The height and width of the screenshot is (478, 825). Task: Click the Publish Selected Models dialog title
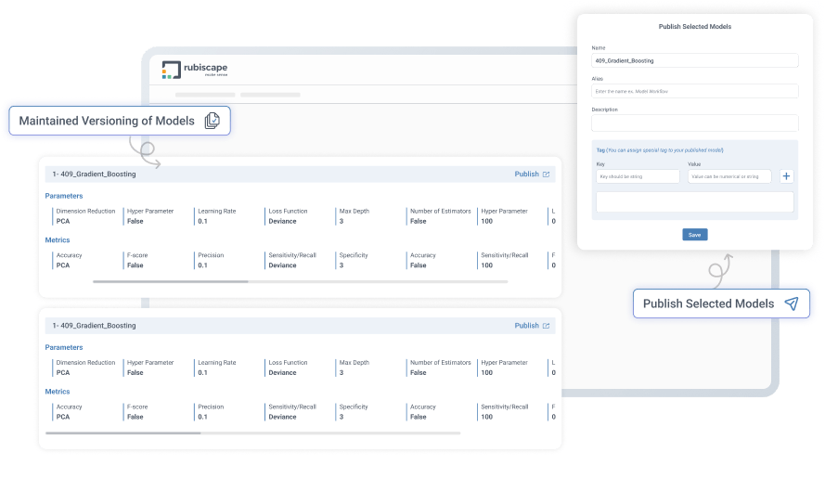tap(694, 26)
